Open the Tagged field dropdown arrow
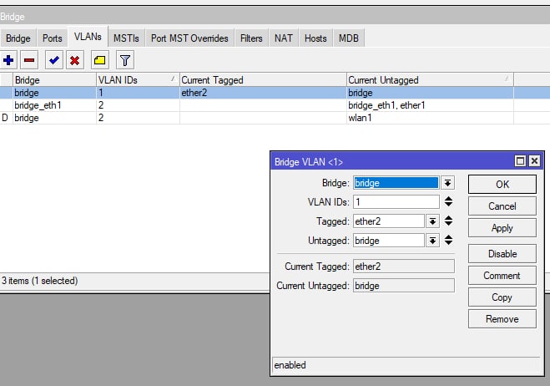550x386 pixels. tap(432, 221)
